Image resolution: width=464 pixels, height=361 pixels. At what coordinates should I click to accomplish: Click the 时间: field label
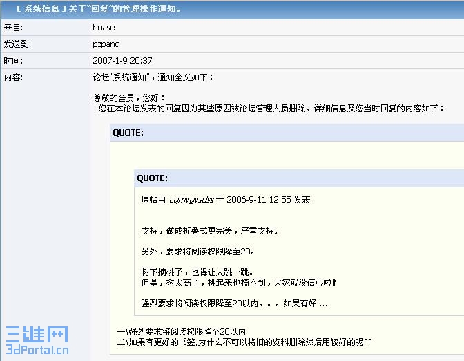13,61
